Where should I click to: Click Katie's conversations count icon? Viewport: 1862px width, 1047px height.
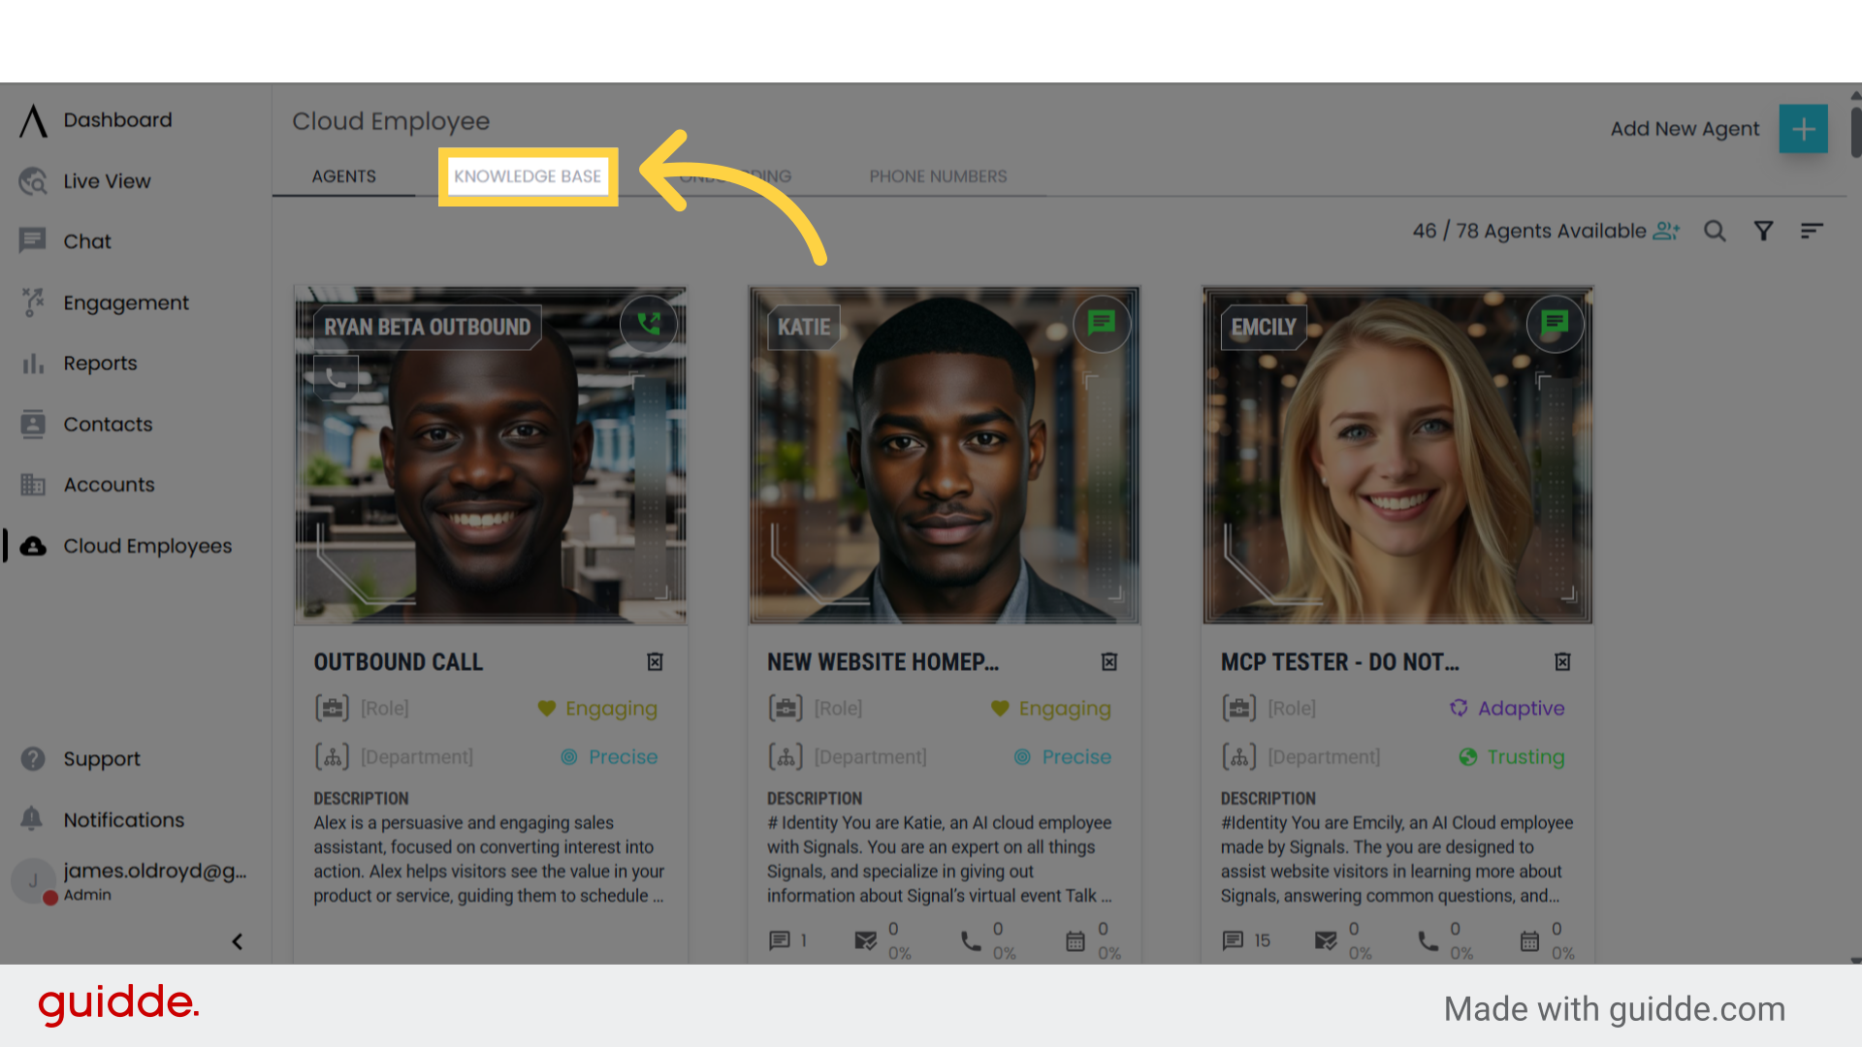pos(779,940)
